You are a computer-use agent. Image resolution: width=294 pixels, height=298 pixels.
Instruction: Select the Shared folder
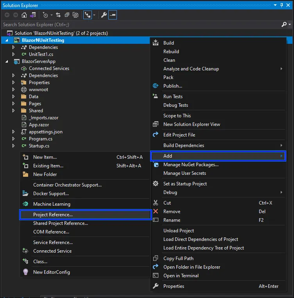coord(36,111)
